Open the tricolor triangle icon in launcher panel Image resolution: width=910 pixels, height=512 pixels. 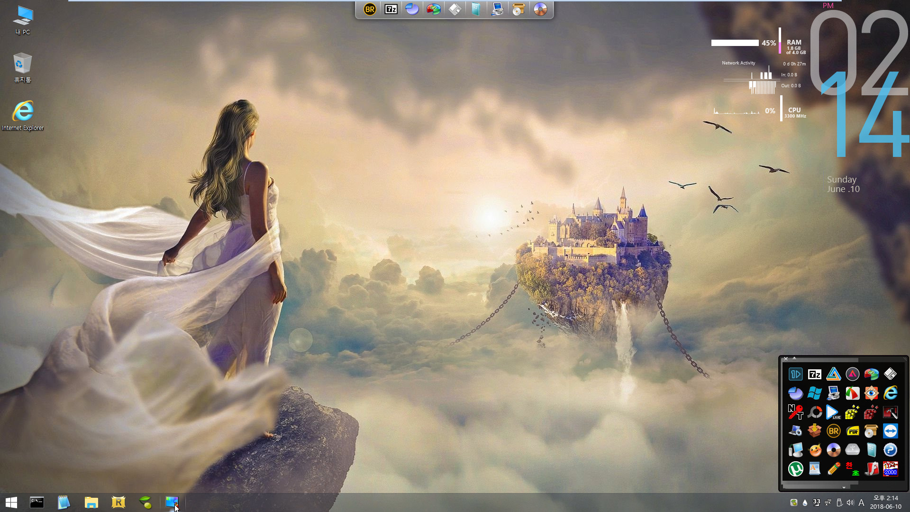tap(834, 375)
